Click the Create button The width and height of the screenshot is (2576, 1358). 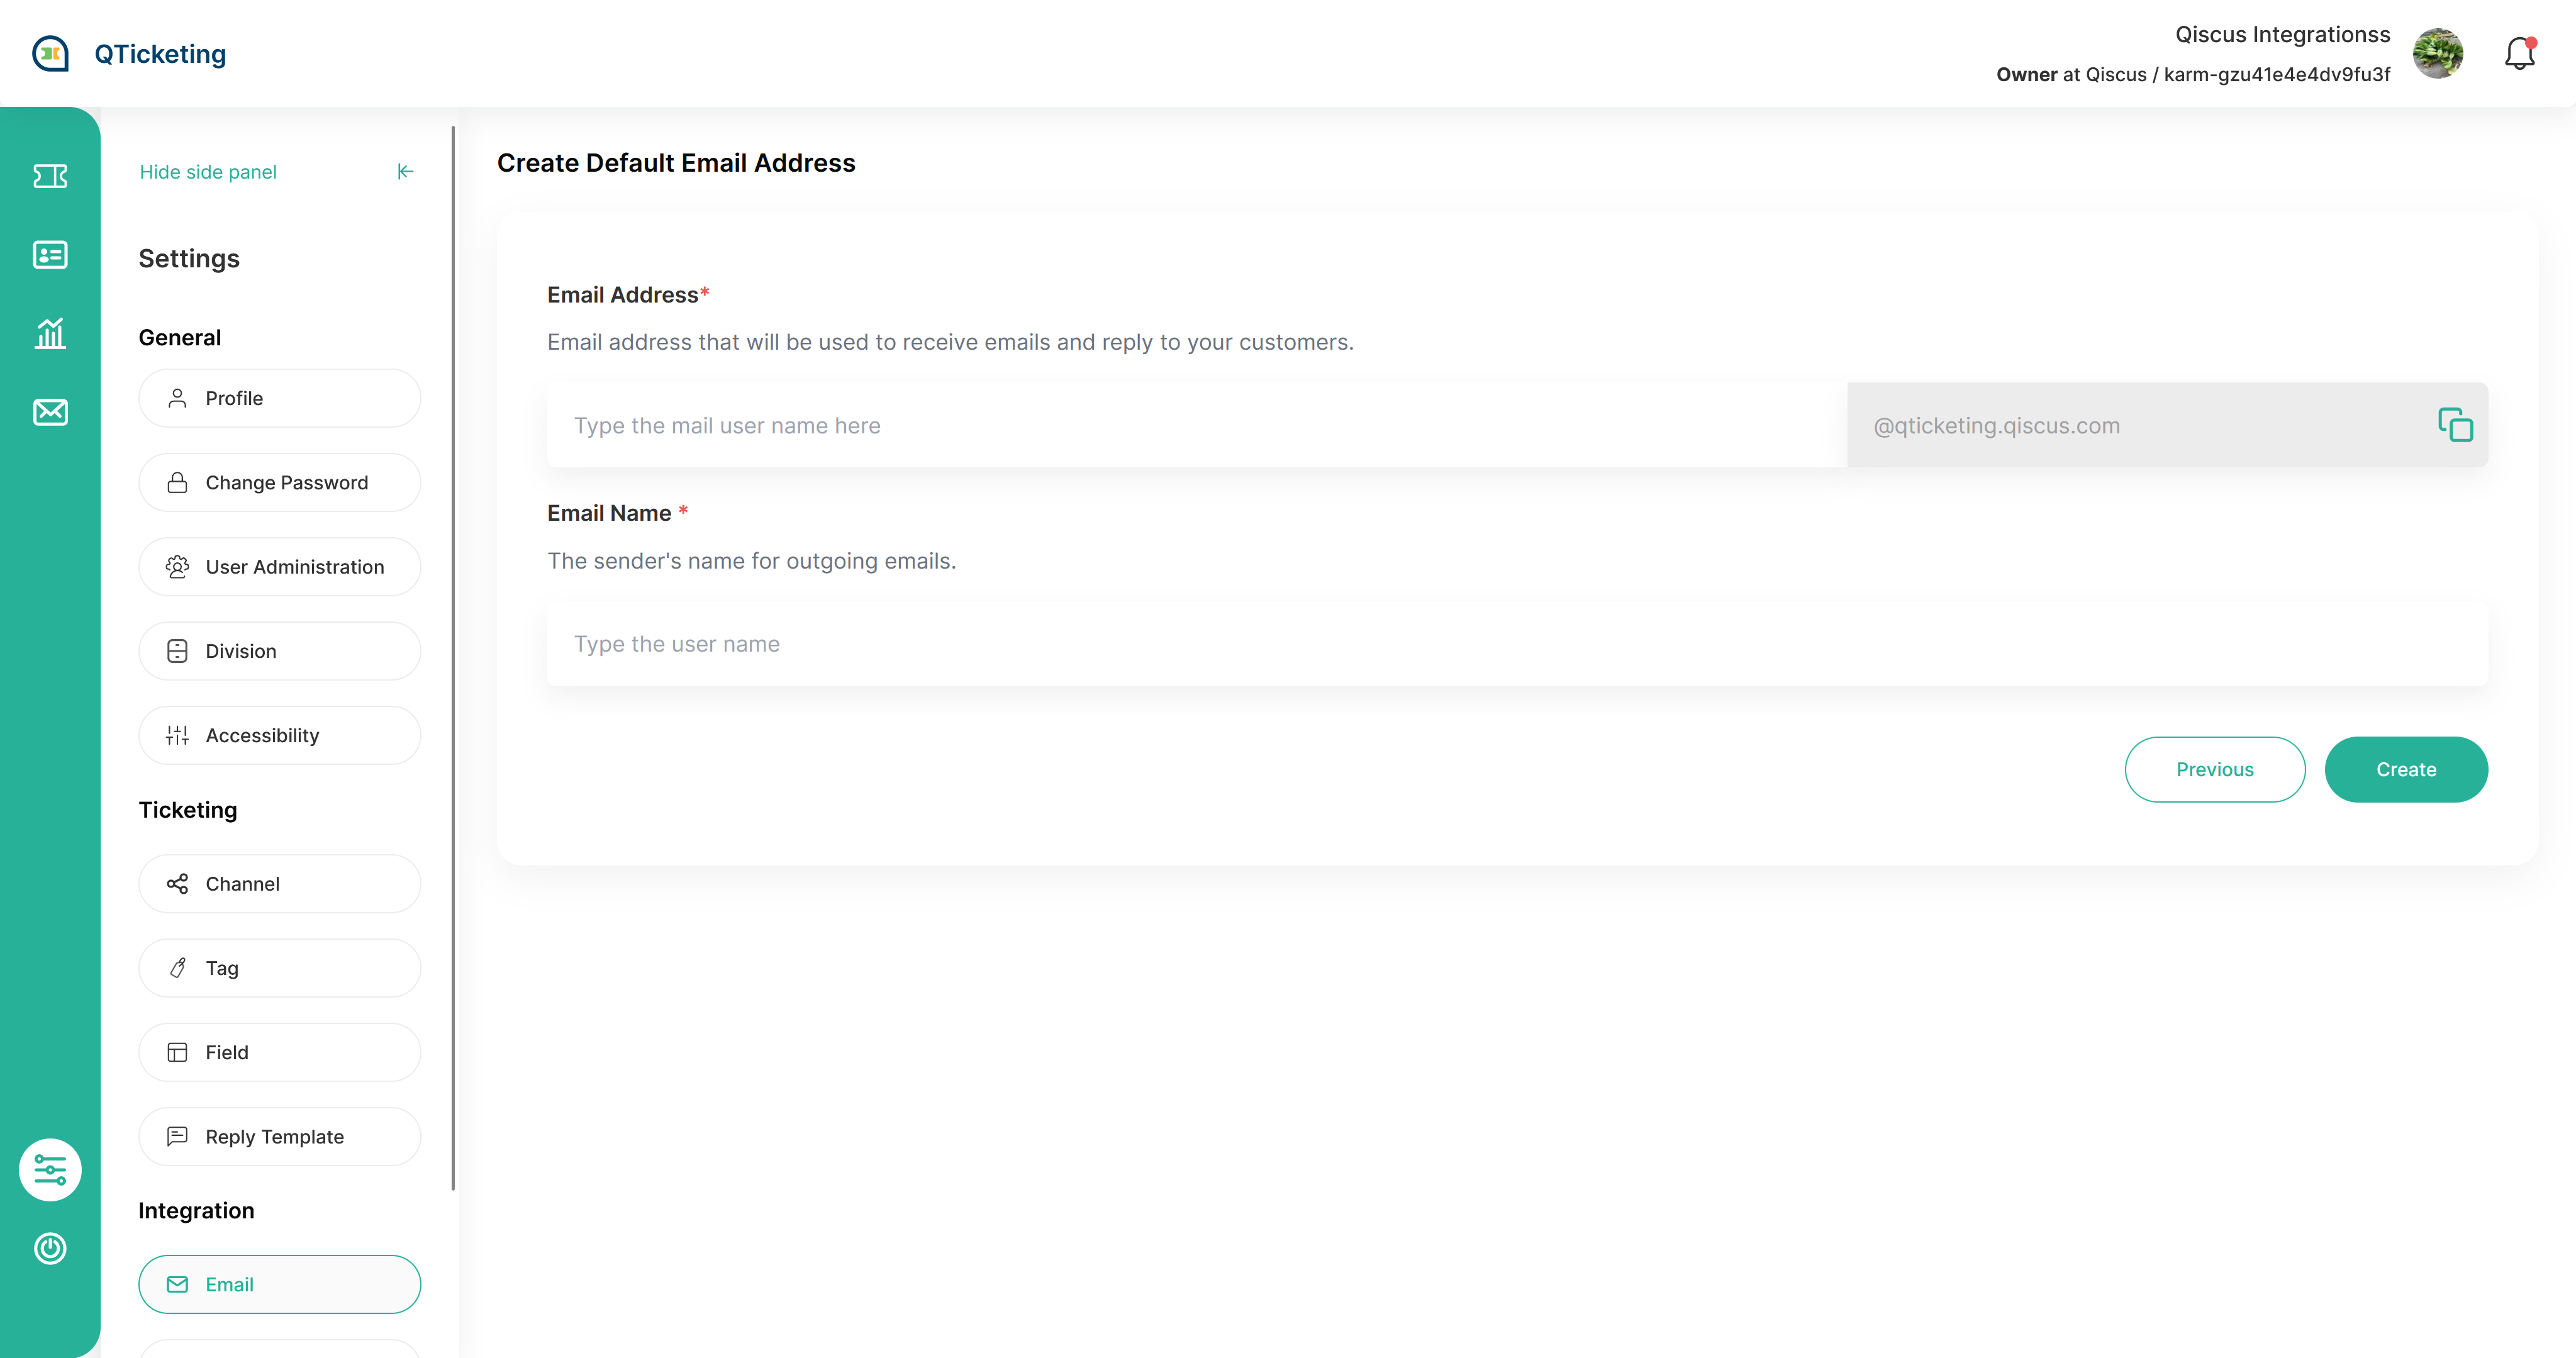[x=2405, y=770]
